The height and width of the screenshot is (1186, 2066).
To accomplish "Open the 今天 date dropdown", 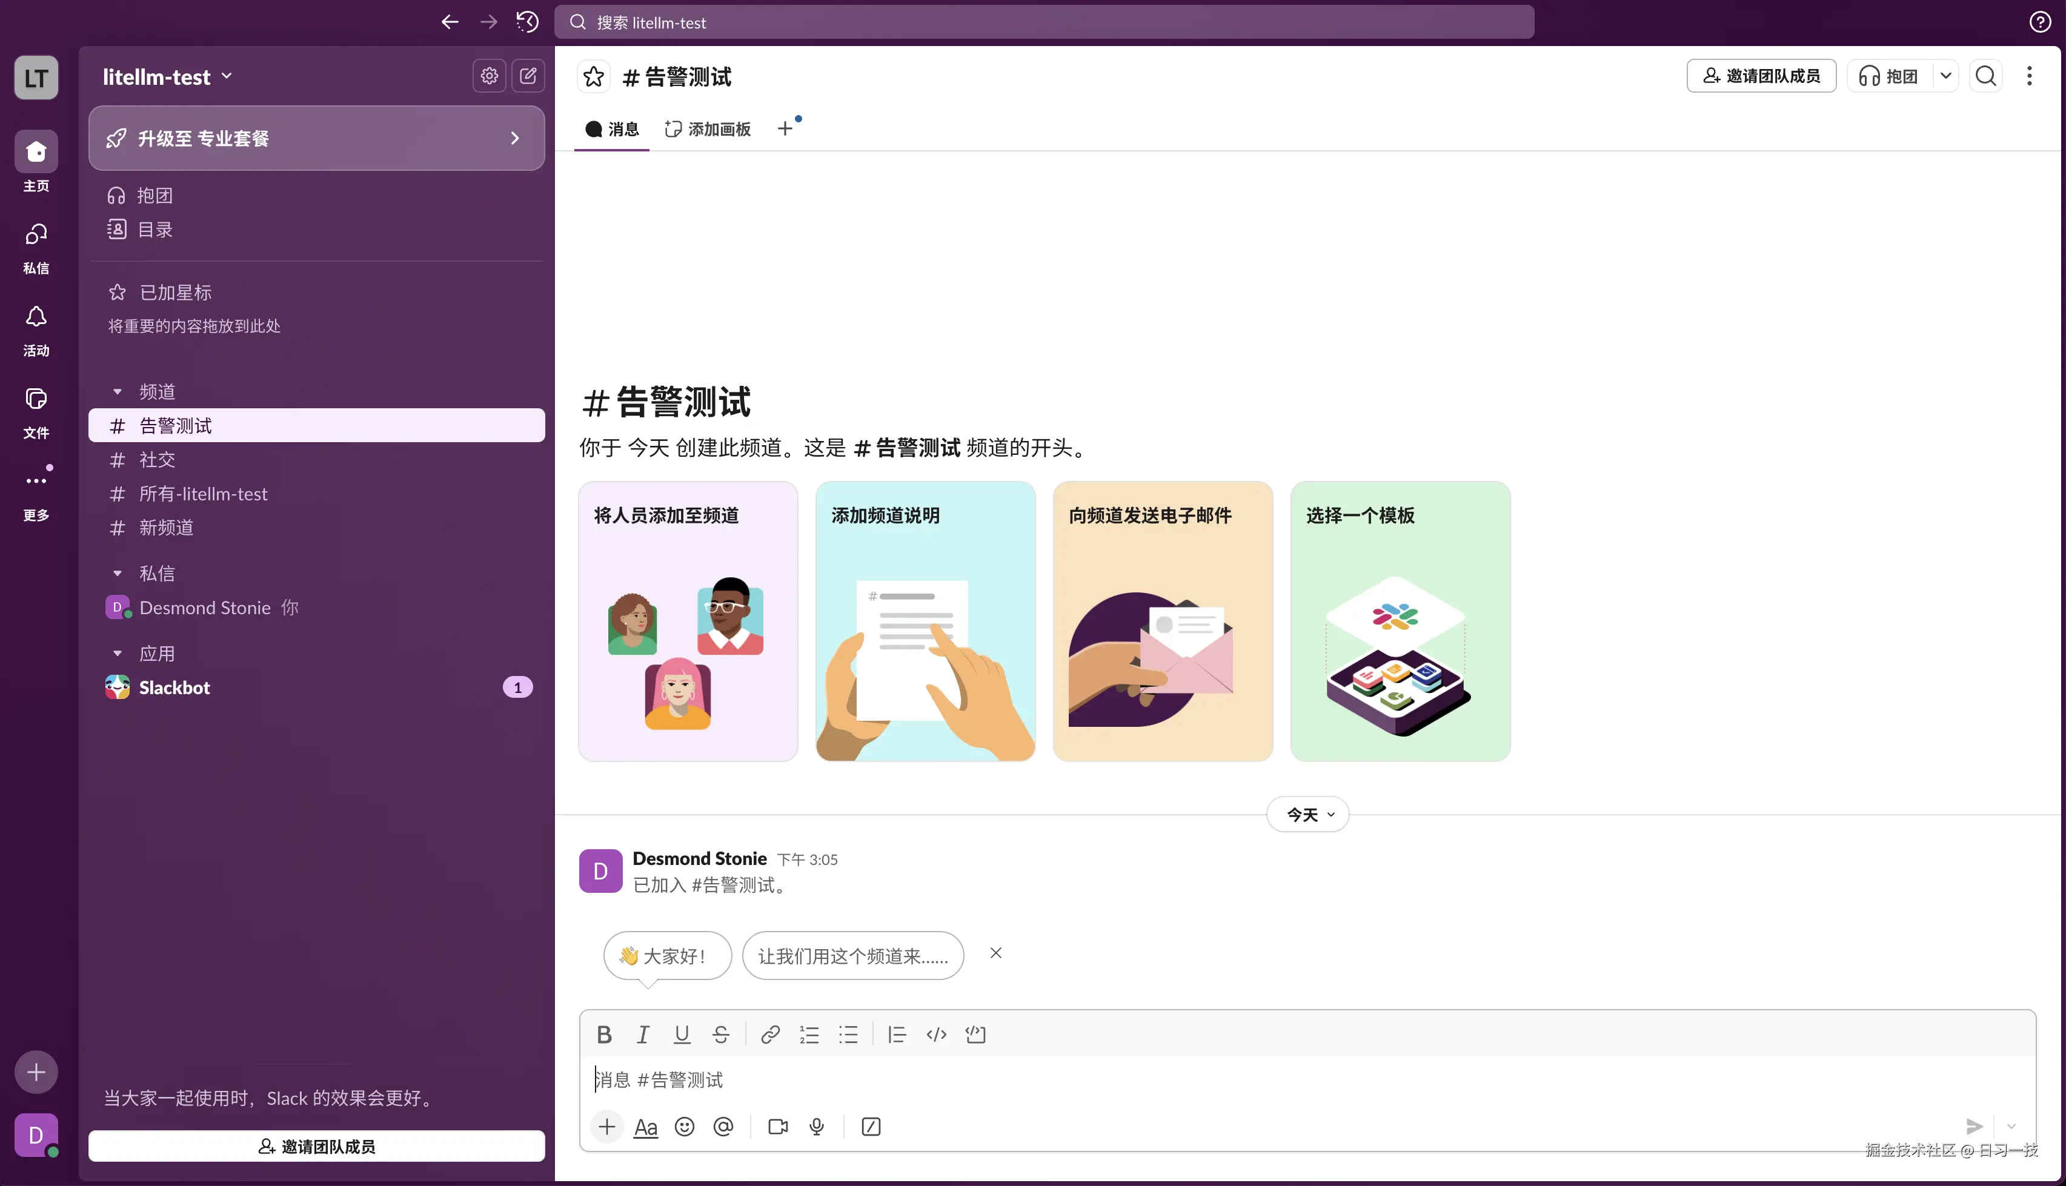I will click(1307, 813).
